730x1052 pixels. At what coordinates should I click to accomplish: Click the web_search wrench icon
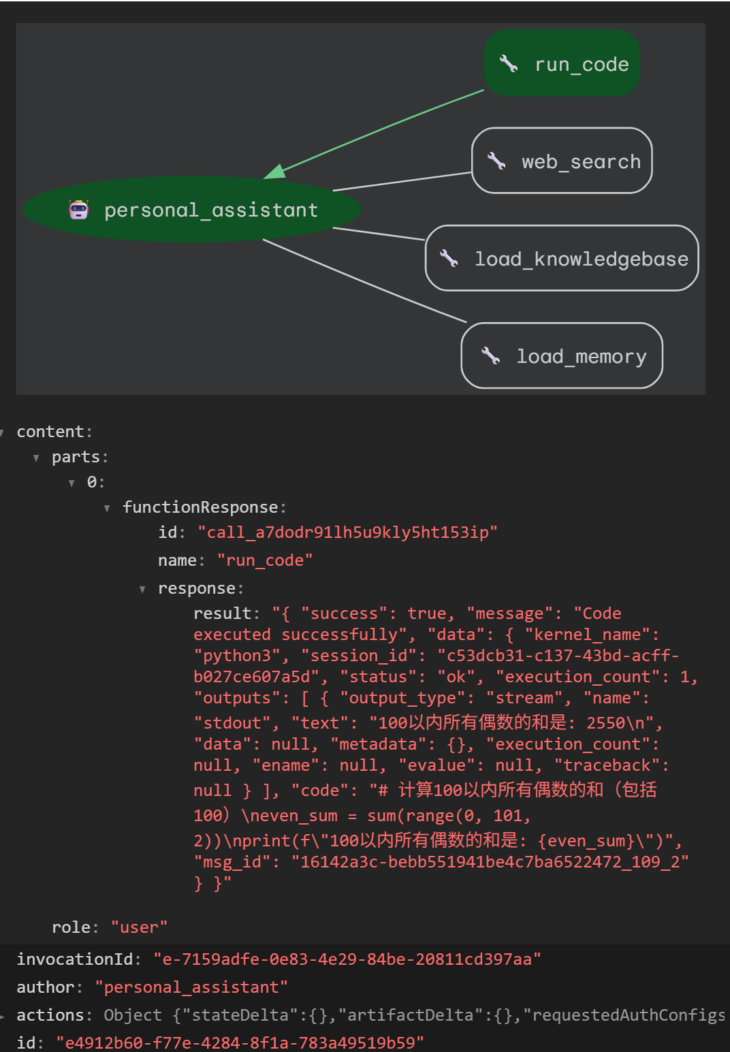click(x=496, y=161)
